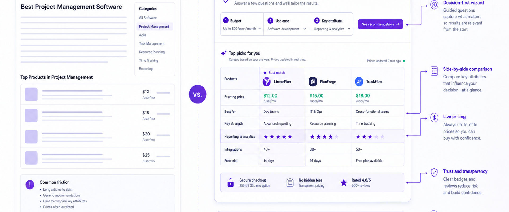Click PlanForge's Reporting & analytics star rating
Screen dimensions: 509x212
(x=324, y=137)
